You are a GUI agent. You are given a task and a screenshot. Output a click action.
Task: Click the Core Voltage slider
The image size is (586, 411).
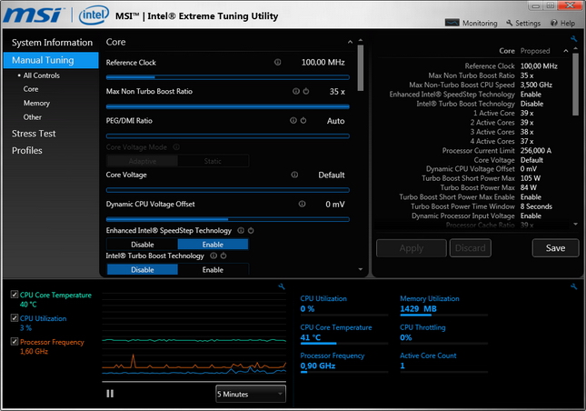(x=228, y=190)
